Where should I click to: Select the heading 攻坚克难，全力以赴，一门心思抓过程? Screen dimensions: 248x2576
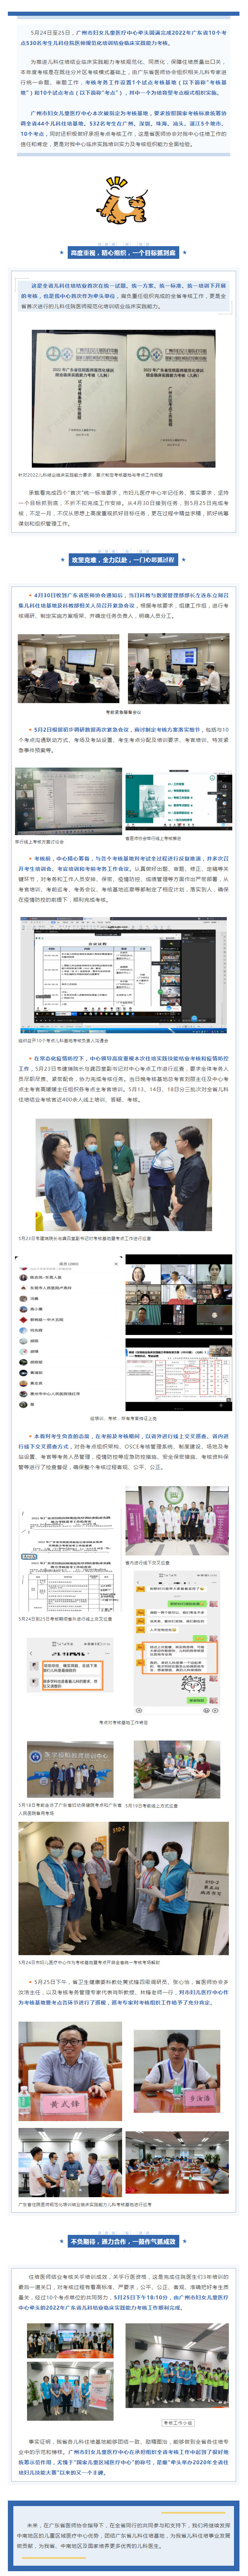click(x=123, y=560)
